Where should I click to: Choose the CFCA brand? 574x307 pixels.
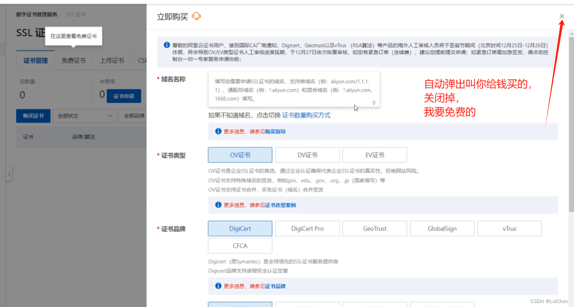(x=240, y=246)
